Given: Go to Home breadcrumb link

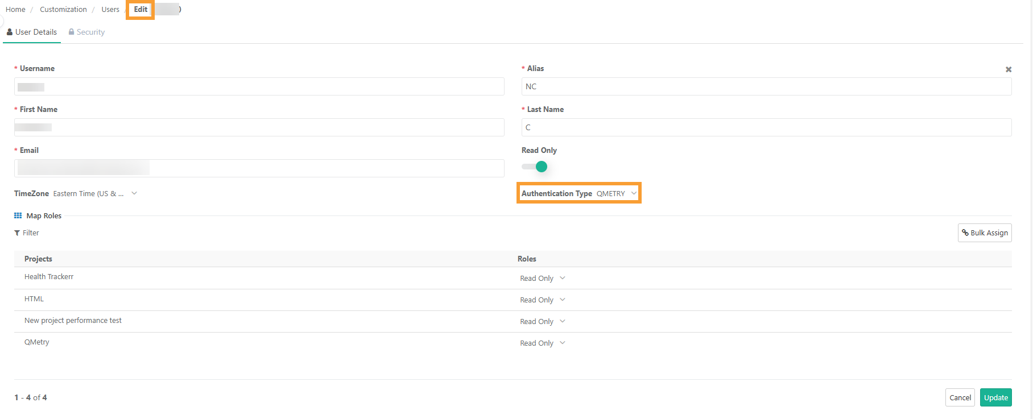Looking at the screenshot, I should (15, 10).
